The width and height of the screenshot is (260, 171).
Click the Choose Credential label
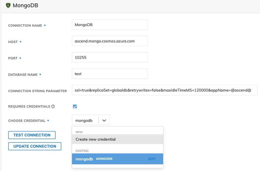point(27,121)
